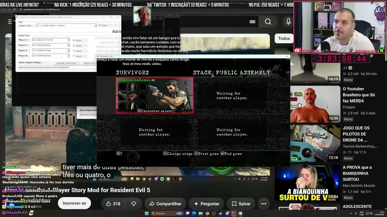Click the Salvar button
The height and width of the screenshot is (217, 387).
(x=241, y=204)
